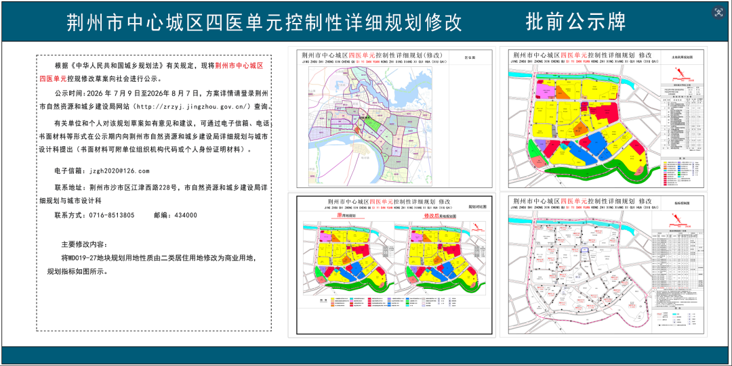Click the 主要修改内容 label
The height and width of the screenshot is (366, 732).
click(84, 245)
